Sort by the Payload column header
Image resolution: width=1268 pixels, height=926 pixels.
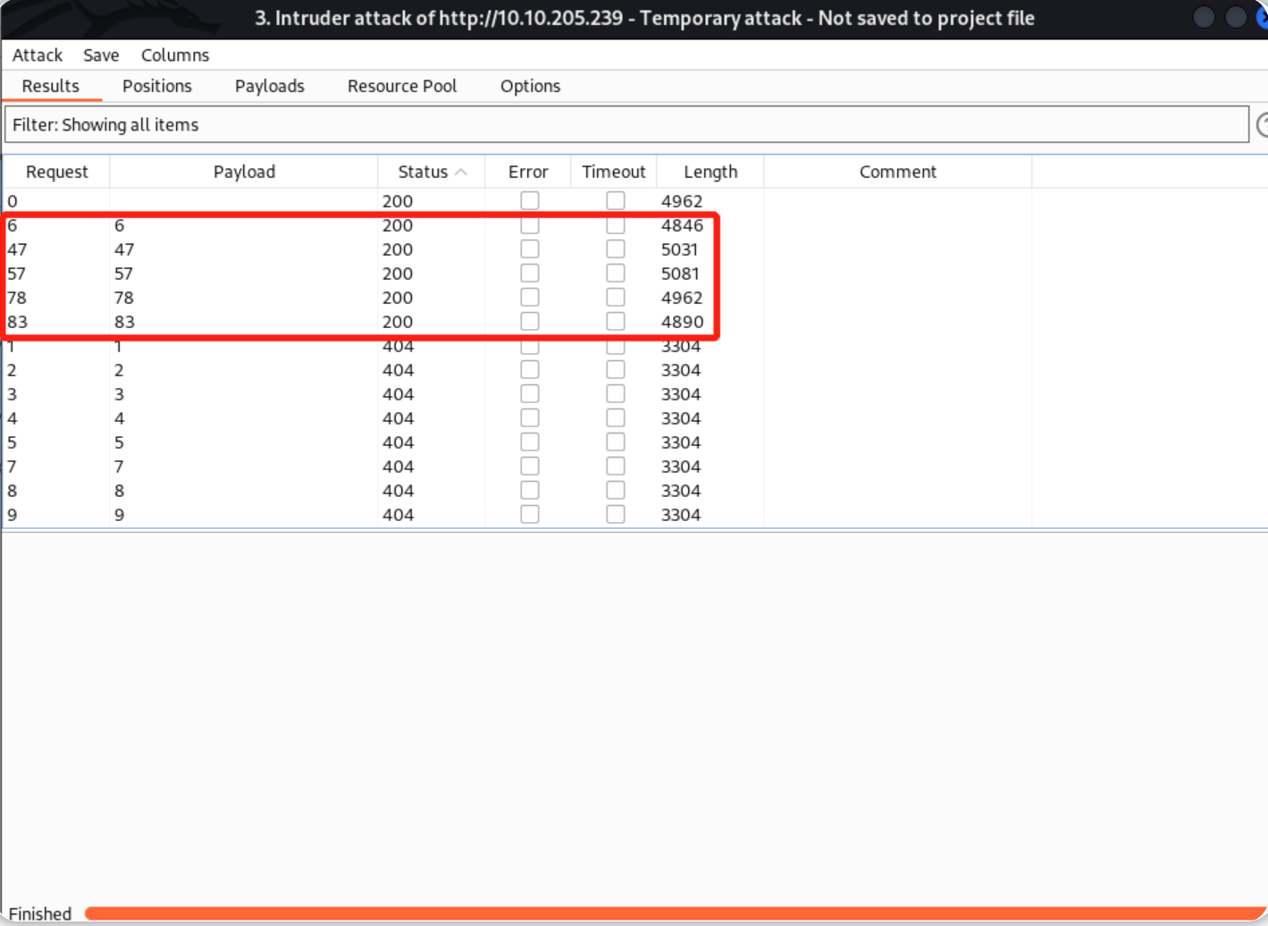[x=244, y=172]
